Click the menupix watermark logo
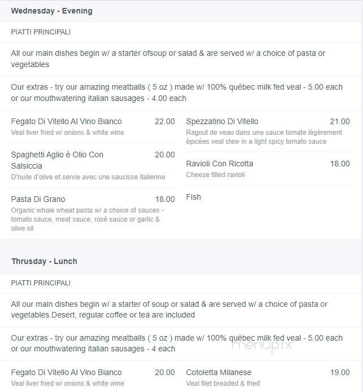 262,346
